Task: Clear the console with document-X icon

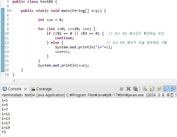Action: (145, 89)
